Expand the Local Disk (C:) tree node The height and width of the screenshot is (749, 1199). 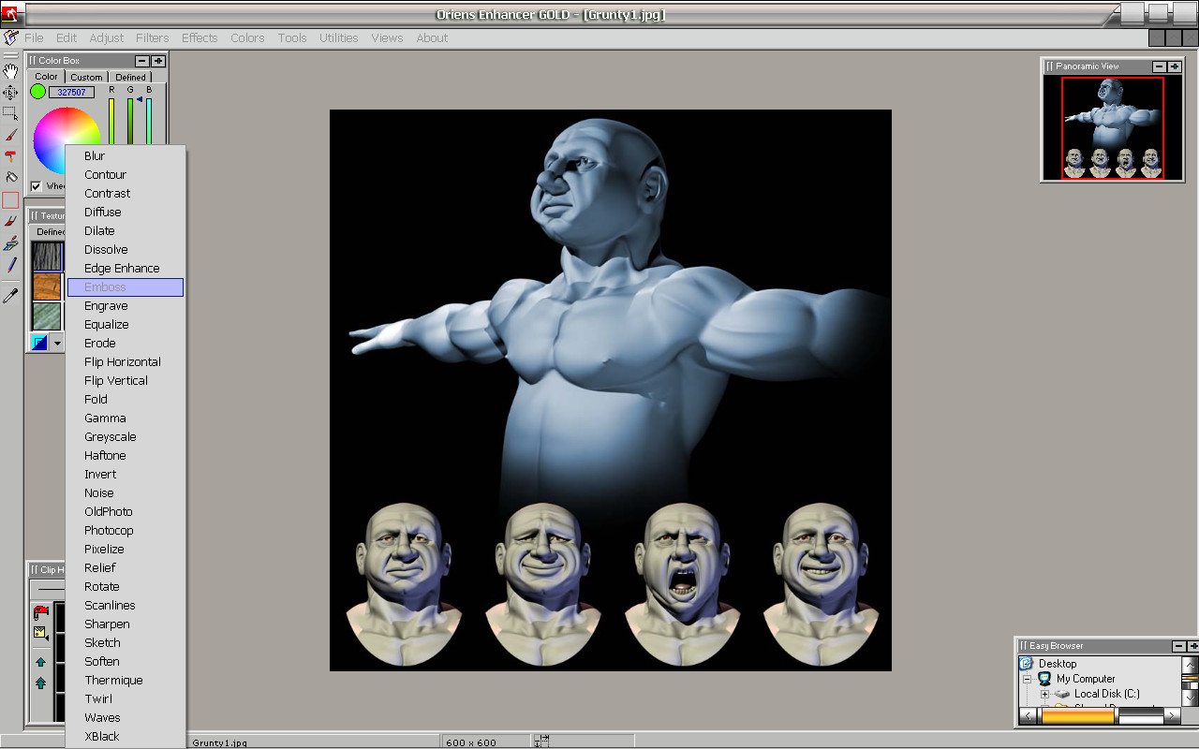[x=1044, y=694]
